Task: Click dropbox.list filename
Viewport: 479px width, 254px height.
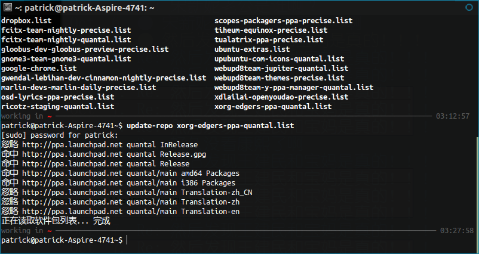Action: pyautogui.click(x=26, y=21)
